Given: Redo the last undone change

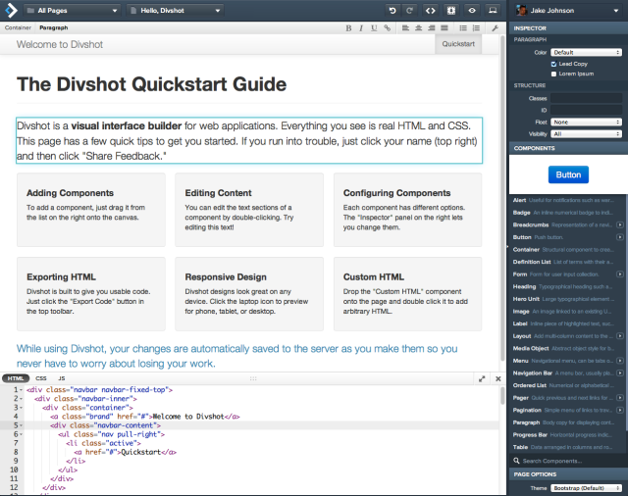Looking at the screenshot, I should (409, 11).
